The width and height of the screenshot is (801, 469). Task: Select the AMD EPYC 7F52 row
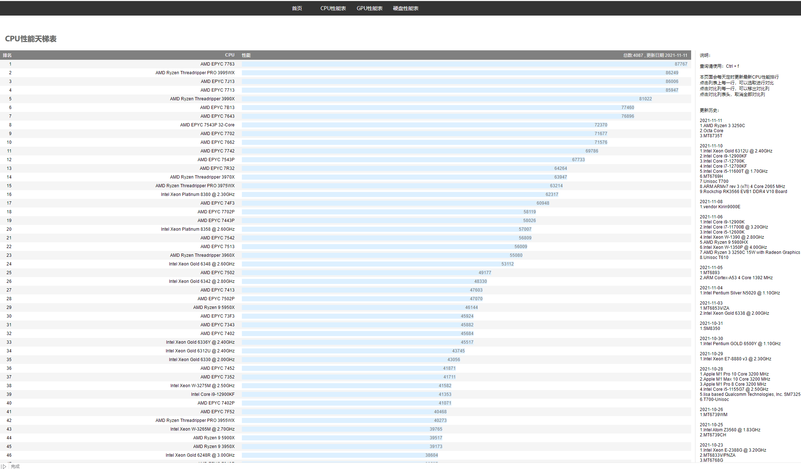coord(346,412)
